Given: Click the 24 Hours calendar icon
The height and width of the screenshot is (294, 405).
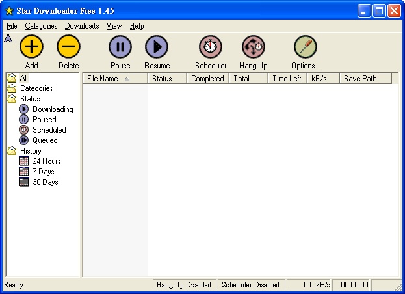Looking at the screenshot, I should (x=24, y=161).
